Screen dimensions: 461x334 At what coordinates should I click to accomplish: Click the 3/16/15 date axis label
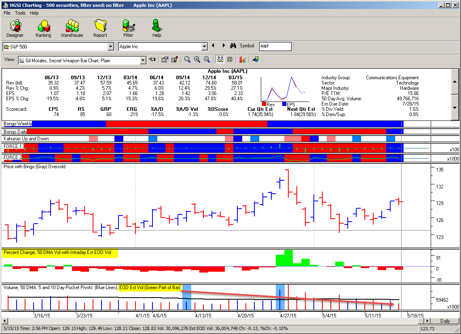coord(42,315)
